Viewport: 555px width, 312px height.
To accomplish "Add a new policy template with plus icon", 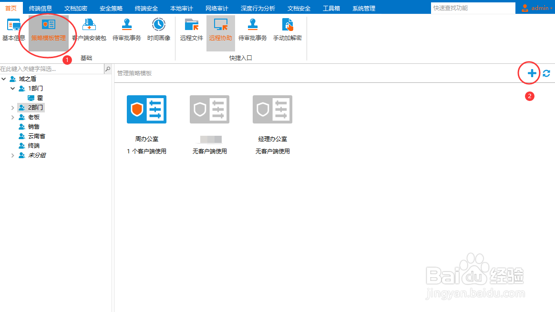I will pos(532,73).
